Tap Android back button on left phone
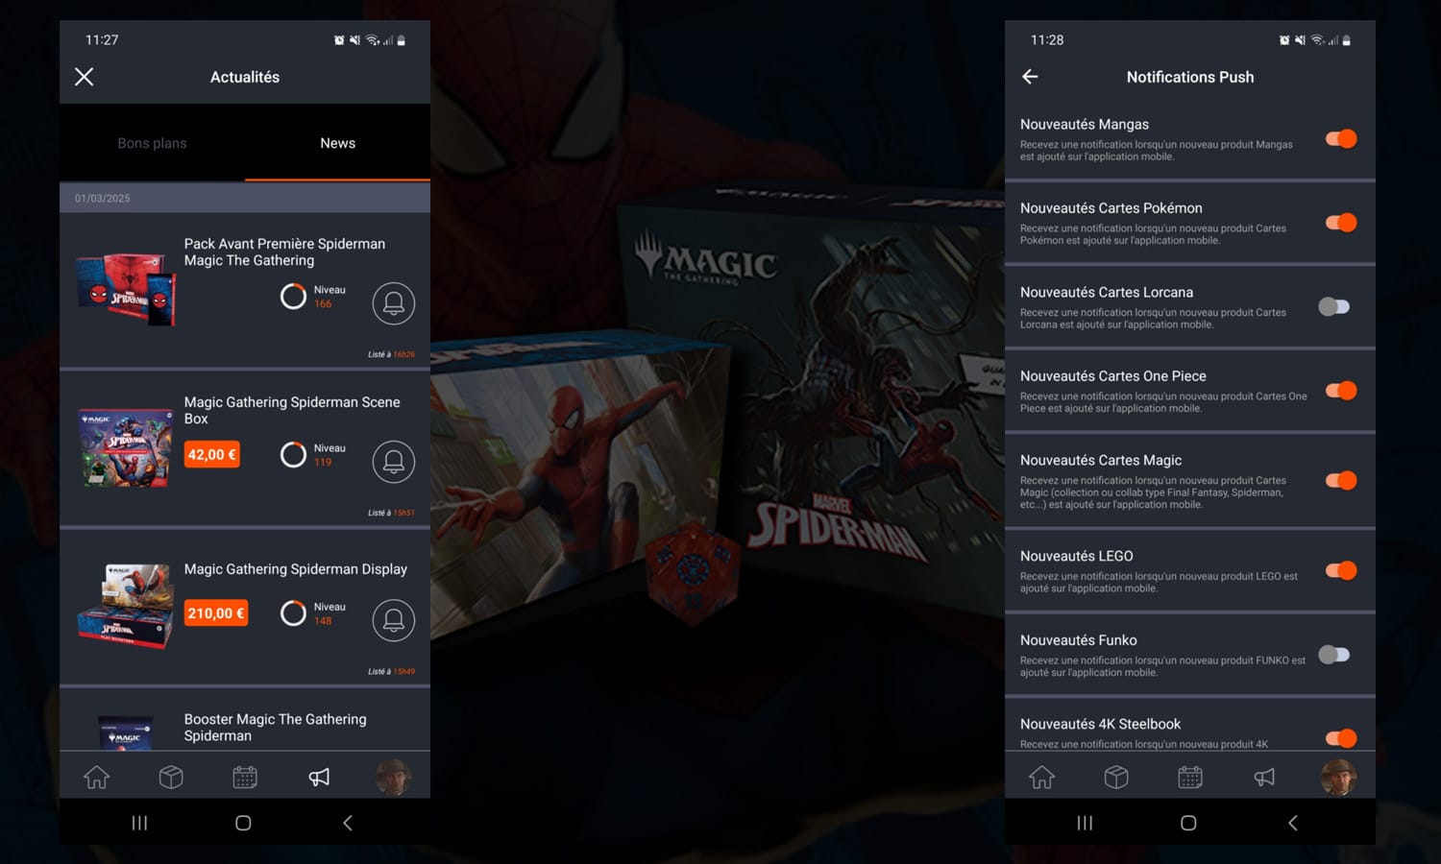Viewport: 1441px width, 864px height. pyautogui.click(x=348, y=823)
